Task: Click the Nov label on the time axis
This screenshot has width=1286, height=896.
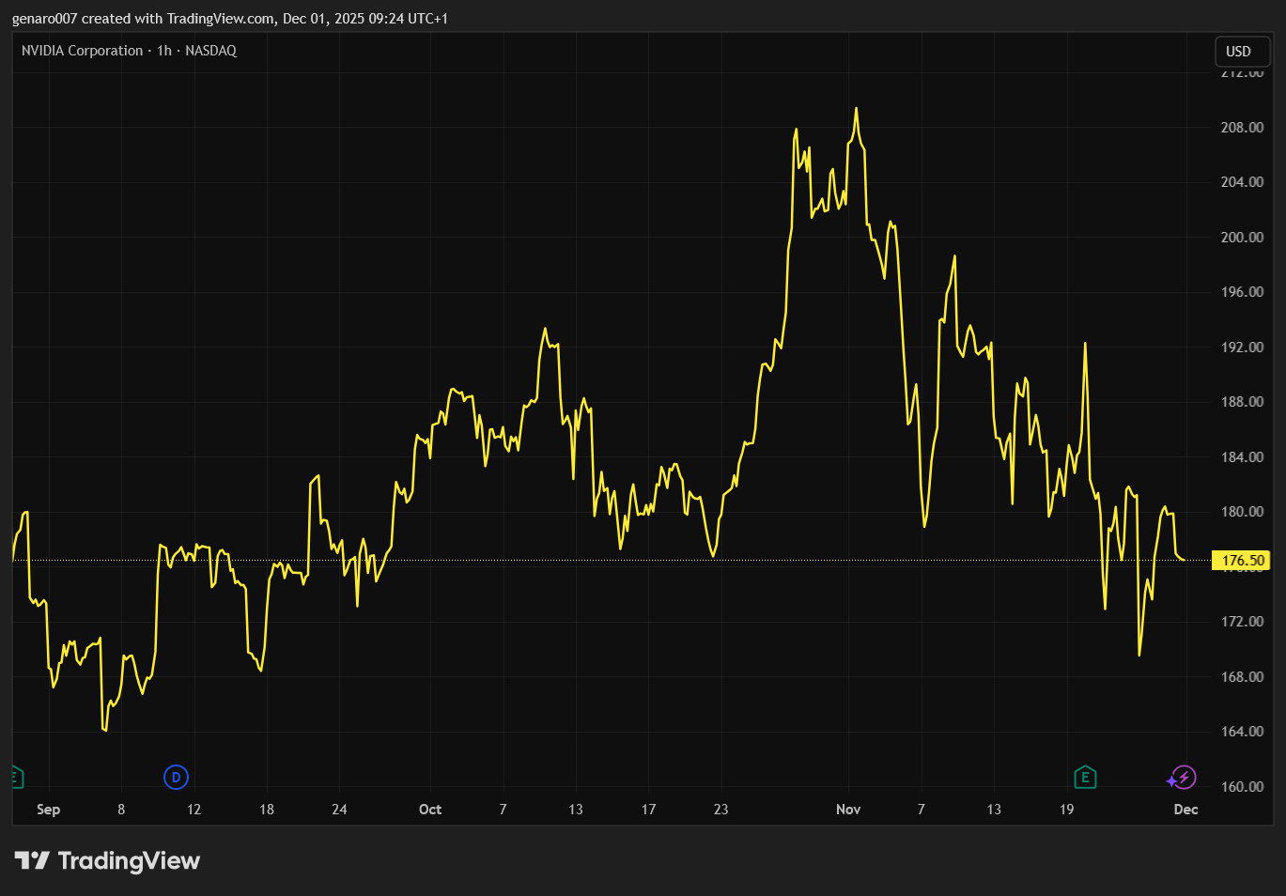Action: click(x=848, y=810)
